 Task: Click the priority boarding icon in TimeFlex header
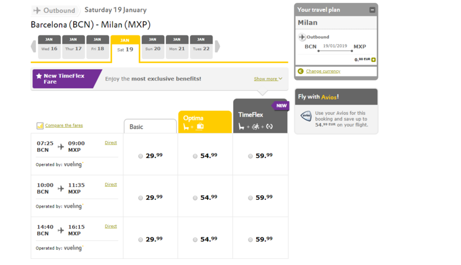[255, 127]
